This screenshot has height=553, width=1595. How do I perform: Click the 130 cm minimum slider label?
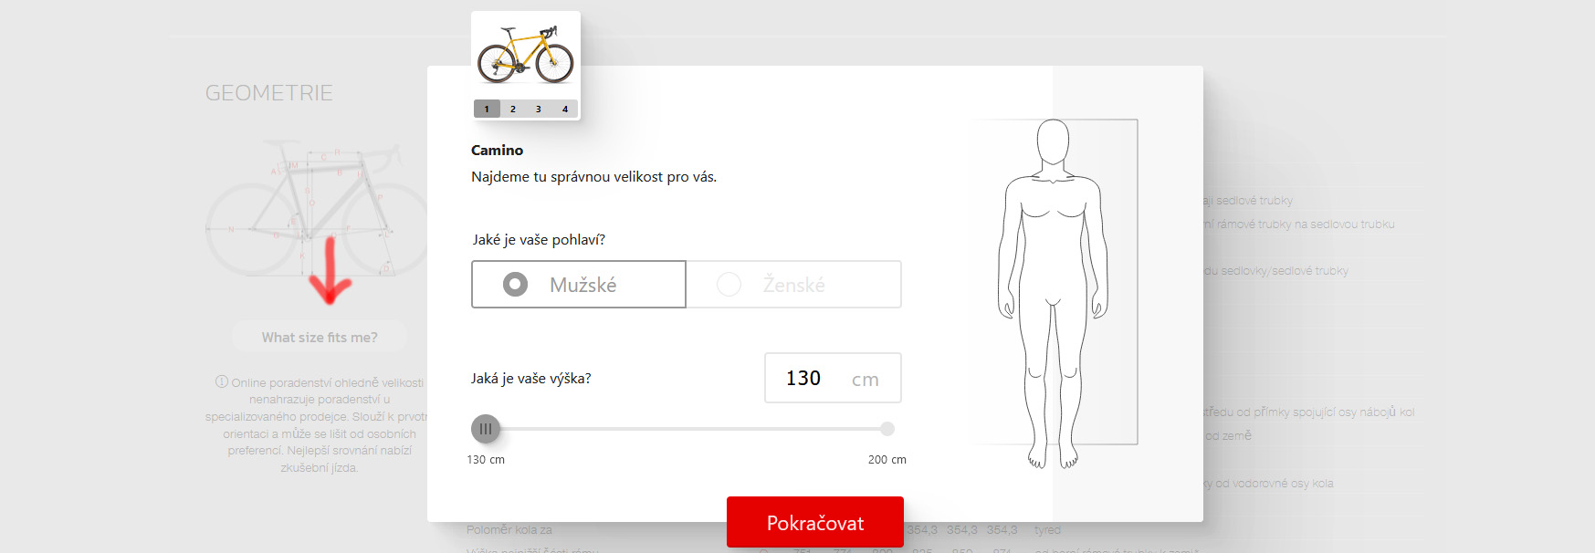(486, 460)
